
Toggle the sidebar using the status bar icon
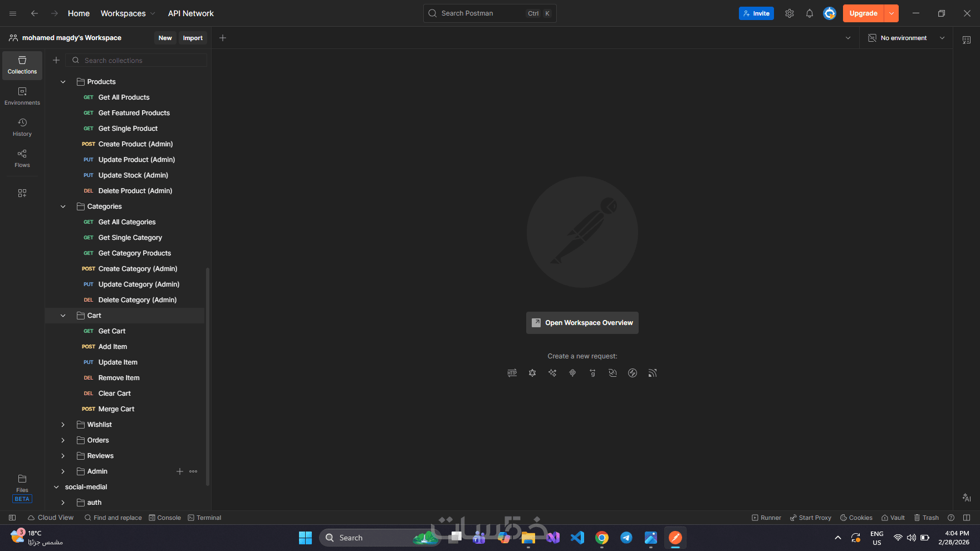12,518
